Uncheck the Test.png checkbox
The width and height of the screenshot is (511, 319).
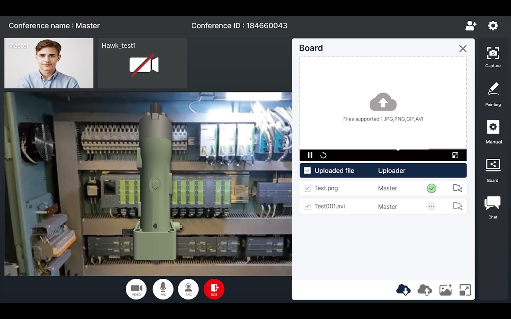307,188
